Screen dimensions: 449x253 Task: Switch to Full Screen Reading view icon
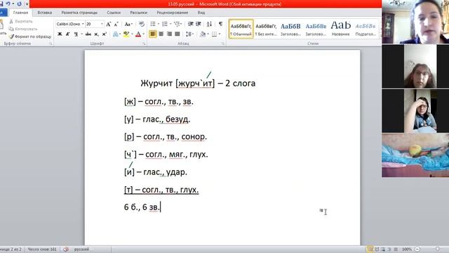click(x=377, y=249)
